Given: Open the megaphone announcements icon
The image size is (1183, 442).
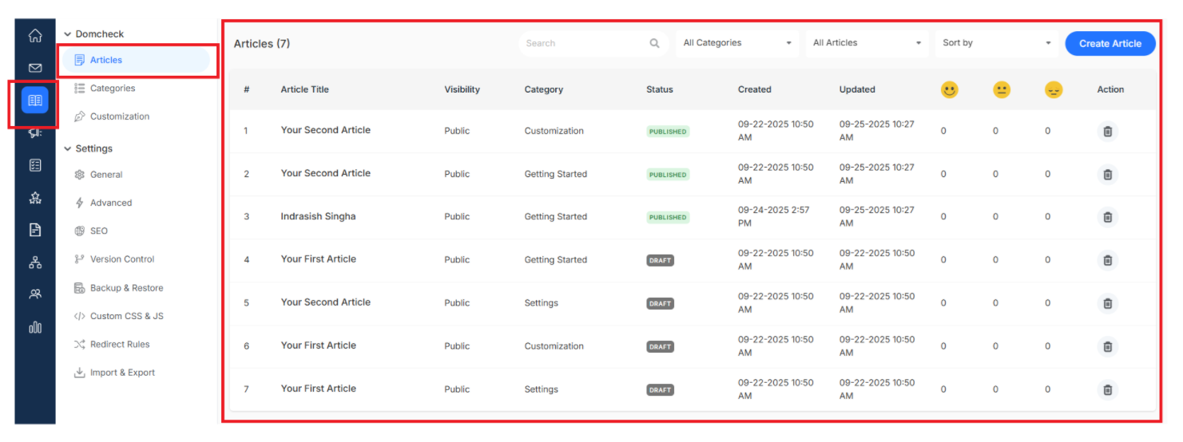Looking at the screenshot, I should (35, 133).
